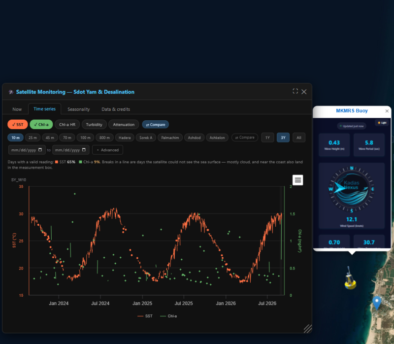Click the 'Jul 2025' x-axis label
394x344 pixels.
pos(184,303)
